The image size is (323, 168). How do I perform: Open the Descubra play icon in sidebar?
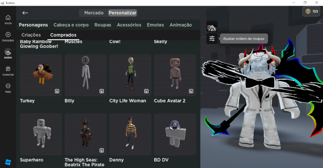pyautogui.click(x=8, y=34)
